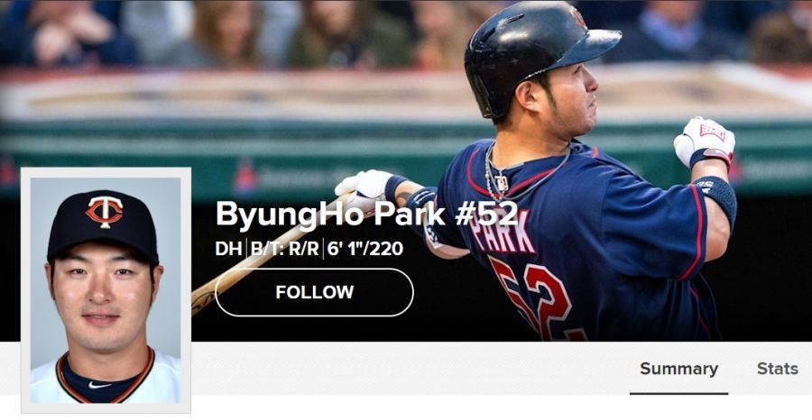Click the ByungHo Park #52 name heading
Screen dimensions: 812x420
(x=366, y=214)
